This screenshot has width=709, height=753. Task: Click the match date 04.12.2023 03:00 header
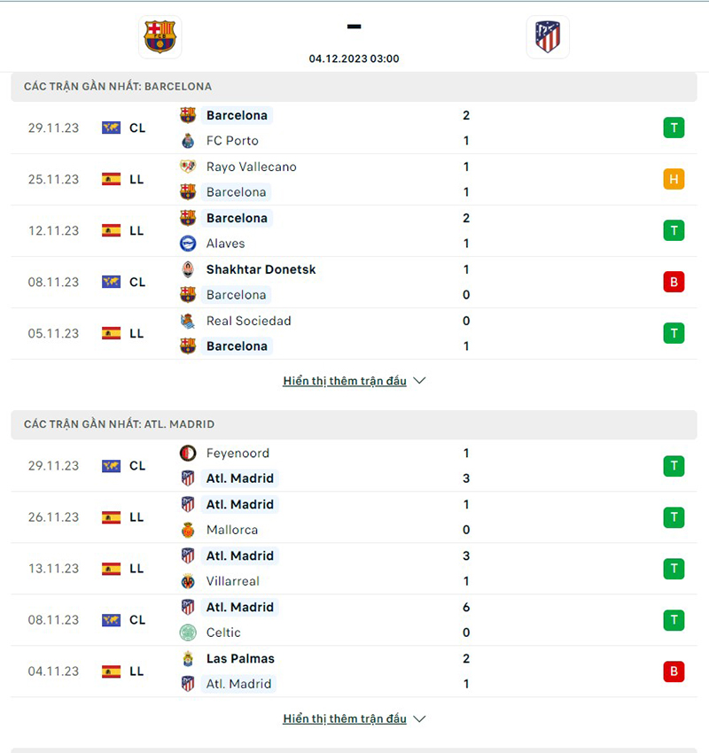pos(354,58)
